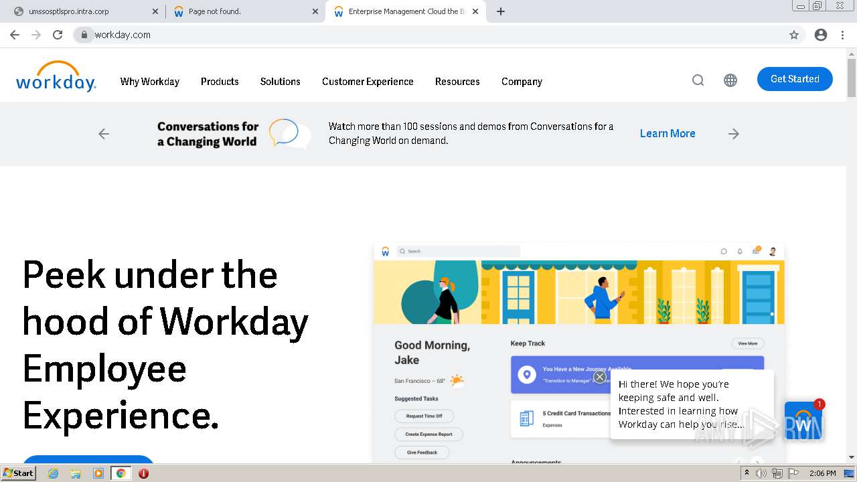Open the Workday chat widget icon
The image size is (857, 482).
pos(803,420)
